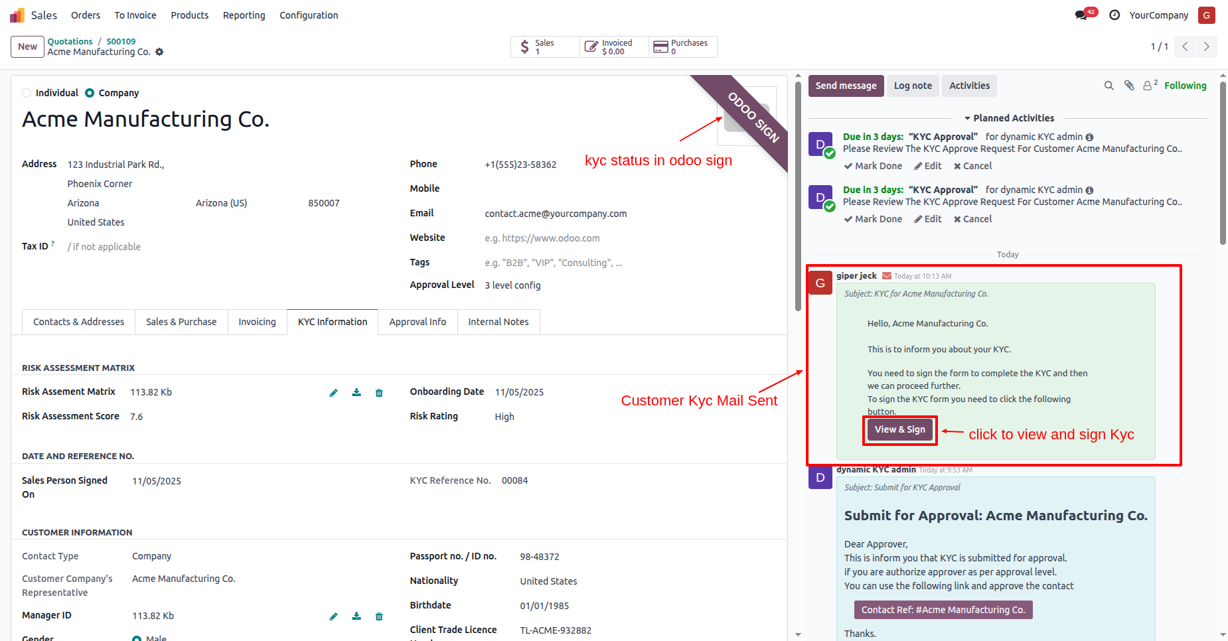Go to the previous record with the pager arrow
Image resolution: width=1228 pixels, height=641 pixels.
(x=1185, y=46)
